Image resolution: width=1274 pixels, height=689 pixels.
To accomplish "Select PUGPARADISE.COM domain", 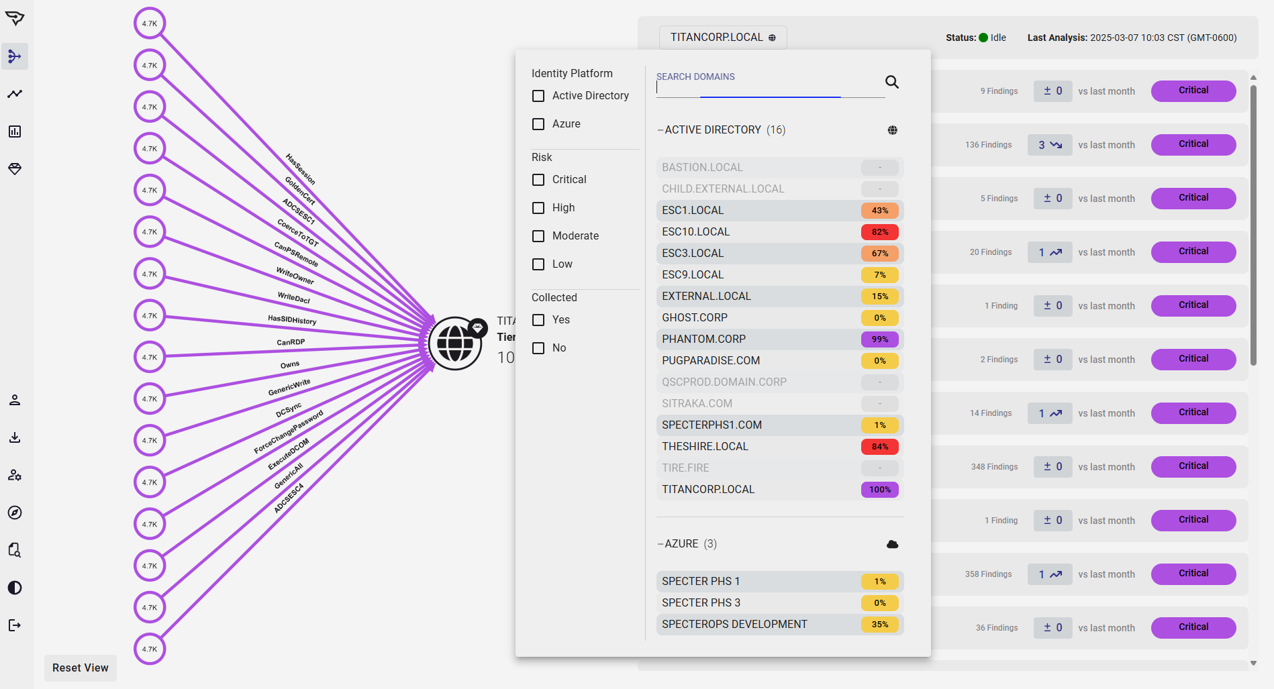I will (780, 361).
